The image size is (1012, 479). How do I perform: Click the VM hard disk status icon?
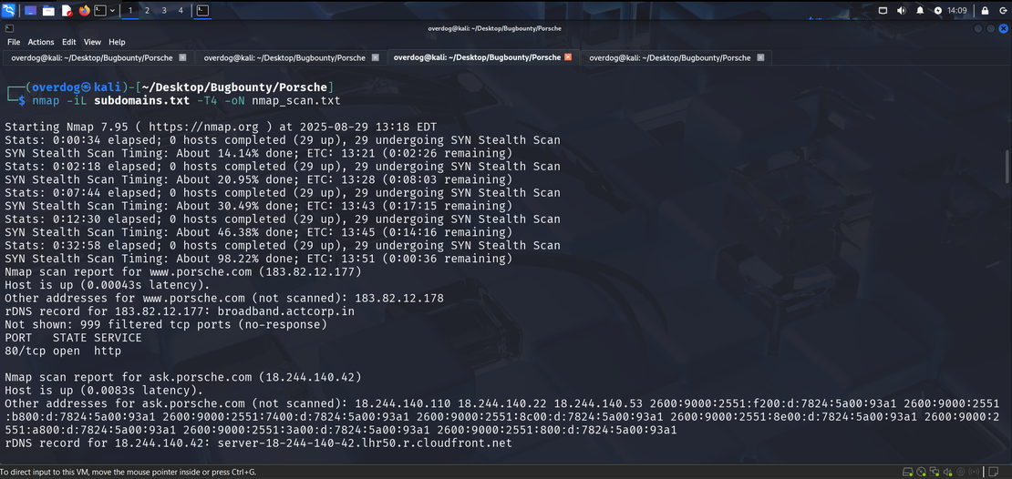[907, 472]
